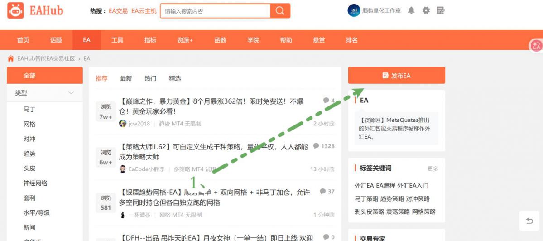This screenshot has height=241, width=543.
Task: Select EA in the navigation bar
Action: (x=86, y=40)
